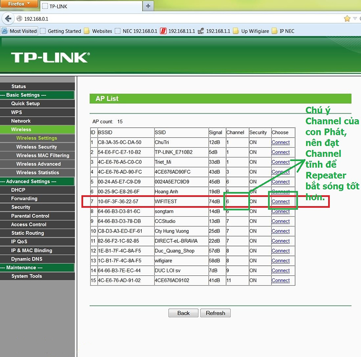This screenshot has width=361, height=357.
Task: Open the Getting Started bookmark
Action: tap(60, 31)
